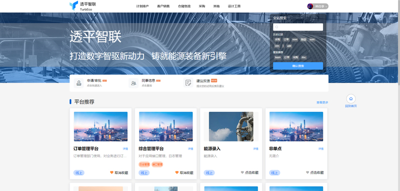Open the 客户销售 navigation dropdown

(163, 6)
